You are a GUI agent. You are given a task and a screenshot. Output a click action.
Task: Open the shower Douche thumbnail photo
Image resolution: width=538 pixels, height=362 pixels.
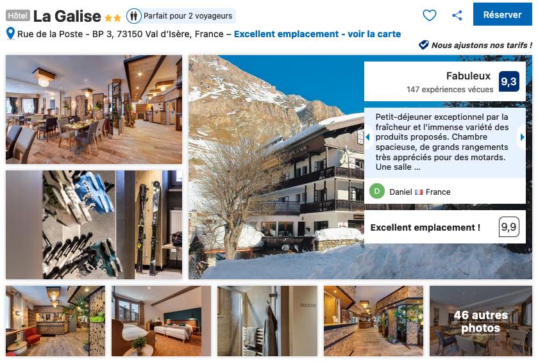[x=267, y=321]
